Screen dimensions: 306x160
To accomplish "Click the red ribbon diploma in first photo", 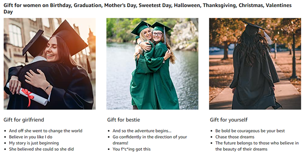I will [27, 95].
